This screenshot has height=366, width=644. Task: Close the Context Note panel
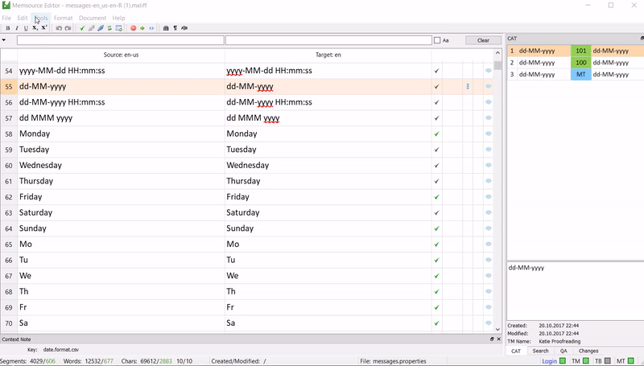coord(498,339)
